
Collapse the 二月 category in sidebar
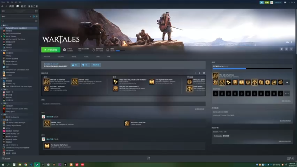coord(2,103)
